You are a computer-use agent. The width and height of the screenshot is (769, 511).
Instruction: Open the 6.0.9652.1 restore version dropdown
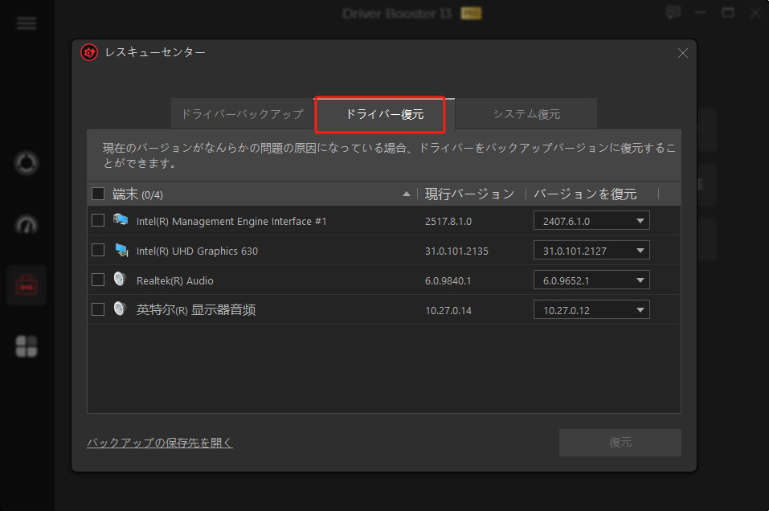[x=591, y=280]
